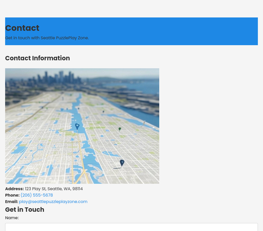Screen dimensions: 263x231
Task: Click the "Get in touch with Seattle PuzzlePlay Zone" subtitle
Action: (x=47, y=38)
